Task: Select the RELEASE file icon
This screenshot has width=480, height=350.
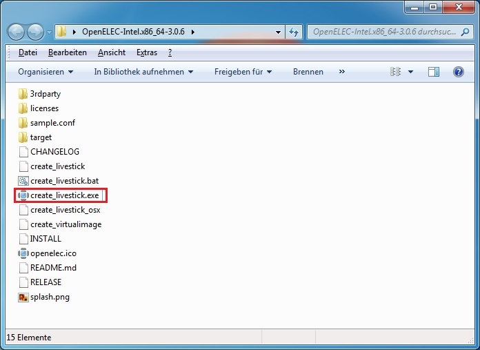Action: coord(23,282)
